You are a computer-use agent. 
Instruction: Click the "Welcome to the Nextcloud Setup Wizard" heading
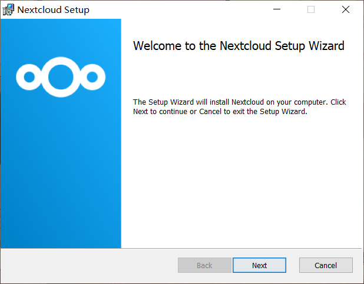pos(239,46)
